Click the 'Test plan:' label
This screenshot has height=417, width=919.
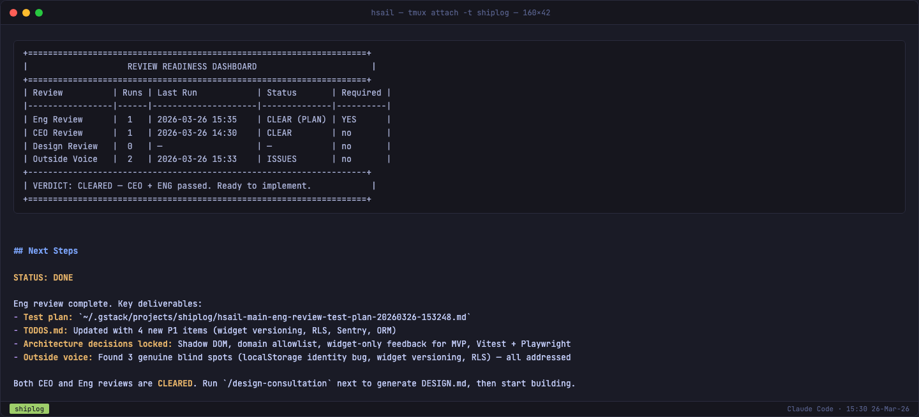pyautogui.click(x=49, y=318)
